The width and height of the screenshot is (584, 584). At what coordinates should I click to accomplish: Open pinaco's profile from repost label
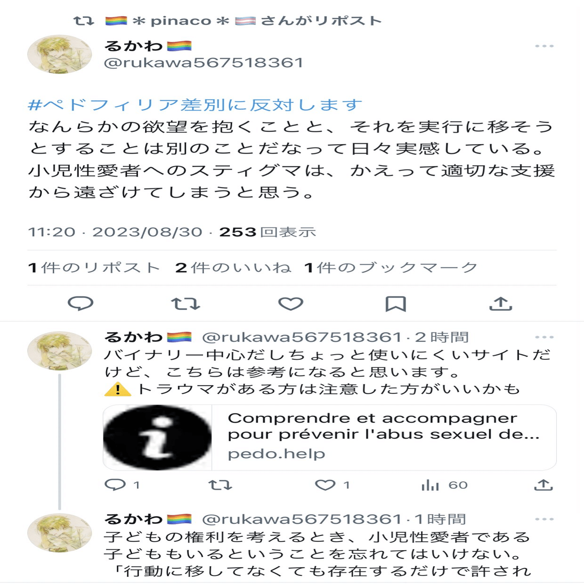(x=180, y=21)
